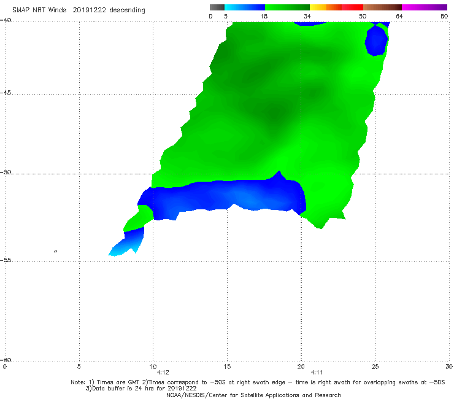Click the longitude label '15' on the axis

(x=227, y=366)
